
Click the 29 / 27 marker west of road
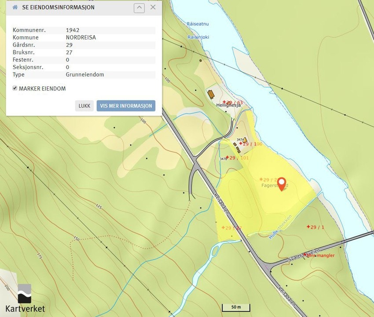231,228
